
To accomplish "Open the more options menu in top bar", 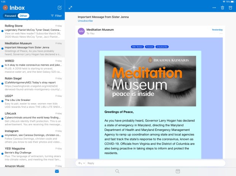I will [215, 8].
